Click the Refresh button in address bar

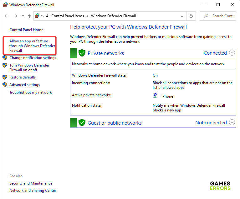(x=191, y=16)
